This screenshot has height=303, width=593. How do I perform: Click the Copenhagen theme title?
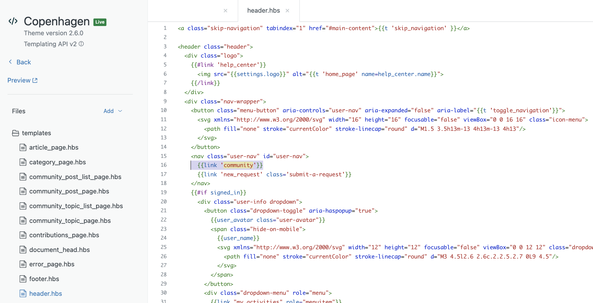57,21
